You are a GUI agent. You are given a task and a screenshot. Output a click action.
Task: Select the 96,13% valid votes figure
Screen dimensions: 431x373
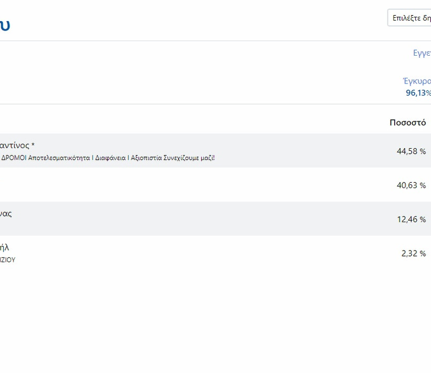(418, 93)
